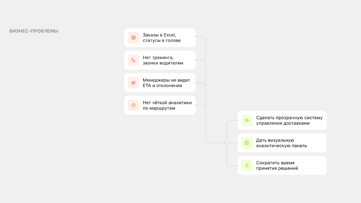Viewport: 361px width, 203px height.
Task: Click the green stopwatch icon
Action: tap(247, 165)
